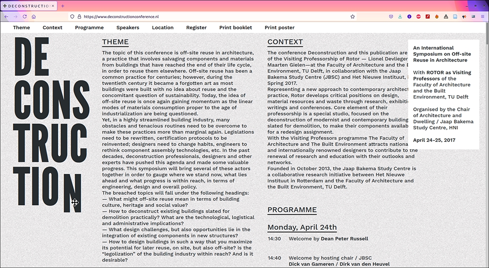Open the picture extension icon
The image size is (489, 268).
coord(473,17)
